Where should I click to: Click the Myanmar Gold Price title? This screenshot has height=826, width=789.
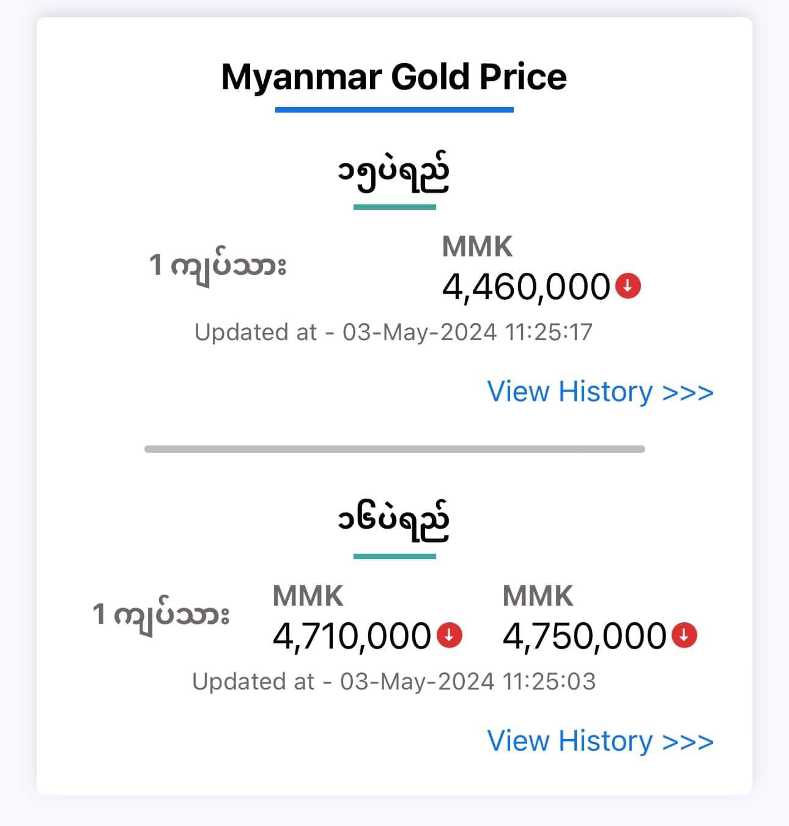394,77
